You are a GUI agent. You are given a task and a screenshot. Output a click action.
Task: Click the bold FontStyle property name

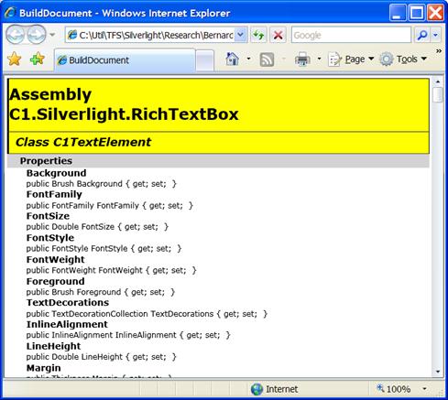coord(50,238)
